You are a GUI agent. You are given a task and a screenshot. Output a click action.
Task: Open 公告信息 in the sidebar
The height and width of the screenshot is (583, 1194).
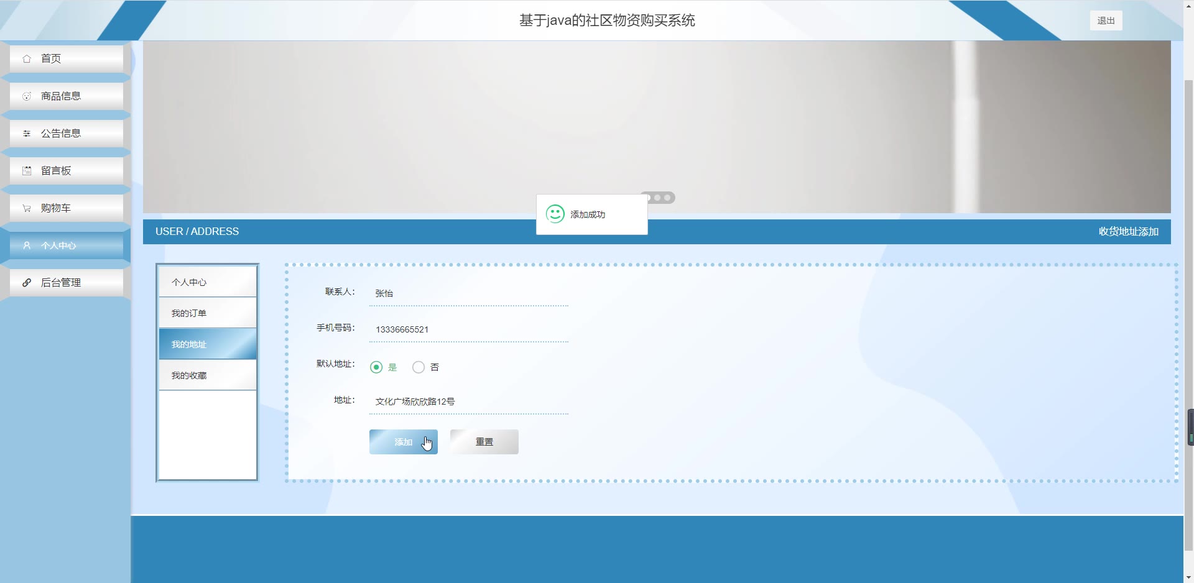(x=67, y=133)
